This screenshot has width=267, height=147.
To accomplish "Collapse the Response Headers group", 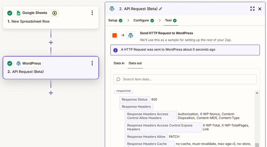I will tap(136, 107).
